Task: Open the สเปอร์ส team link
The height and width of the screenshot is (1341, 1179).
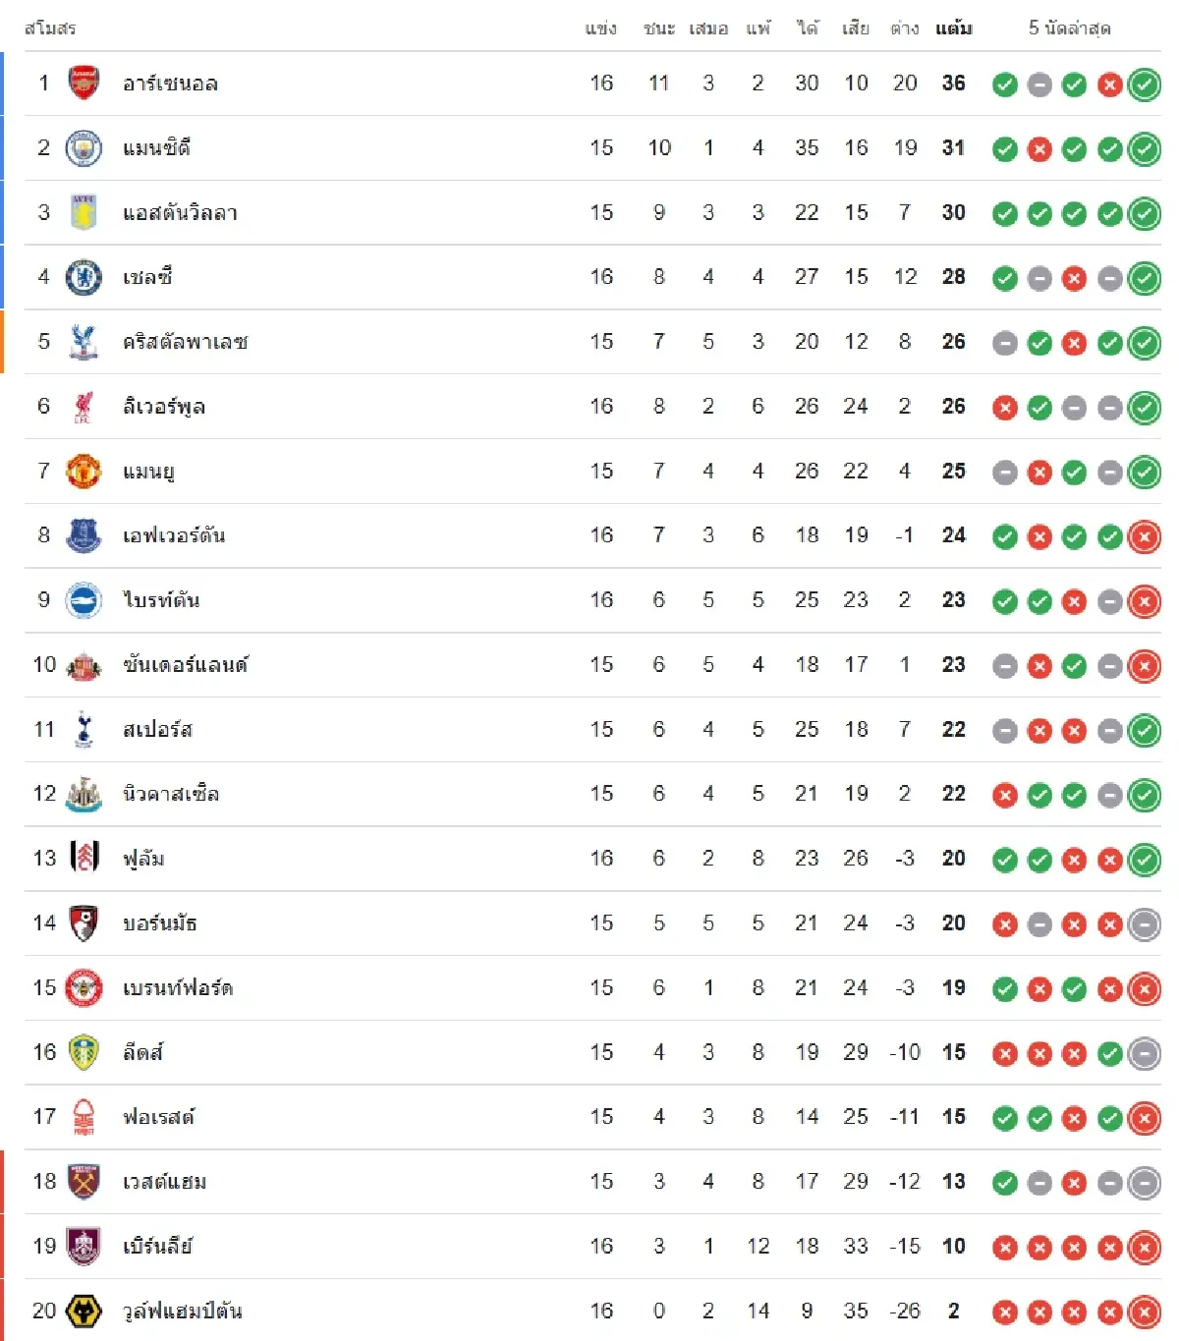Action: (x=157, y=730)
